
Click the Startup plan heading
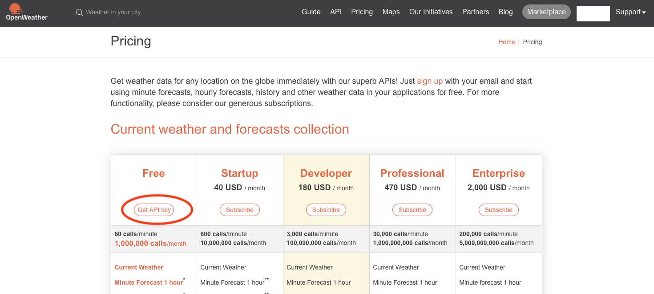point(240,173)
